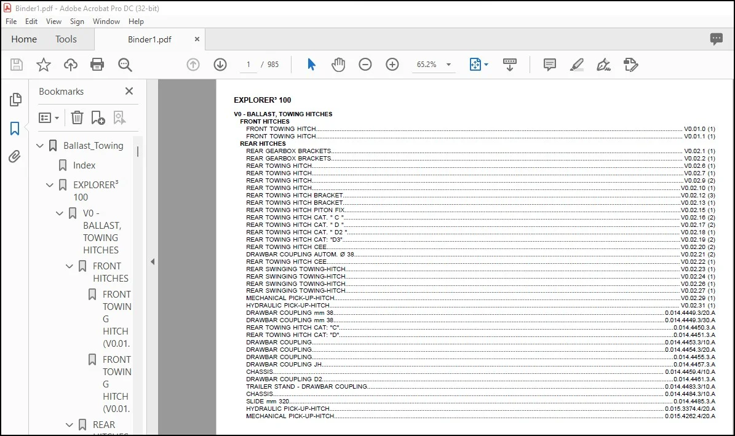Click the upload to cloud icon
The image size is (735, 436).
pyautogui.click(x=70, y=65)
